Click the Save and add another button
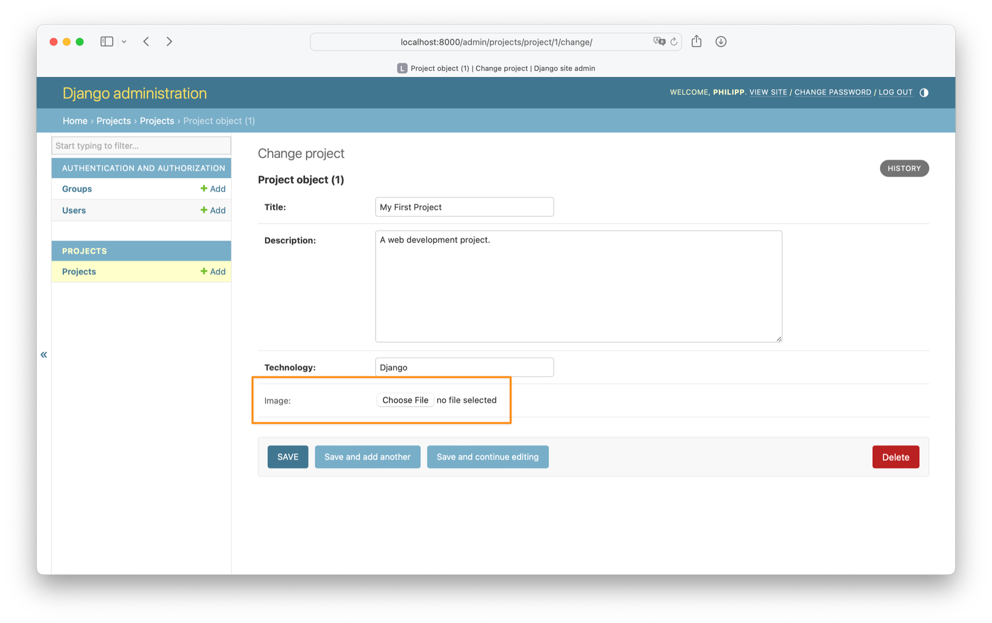Screen dimensions: 992x623 pyautogui.click(x=367, y=457)
